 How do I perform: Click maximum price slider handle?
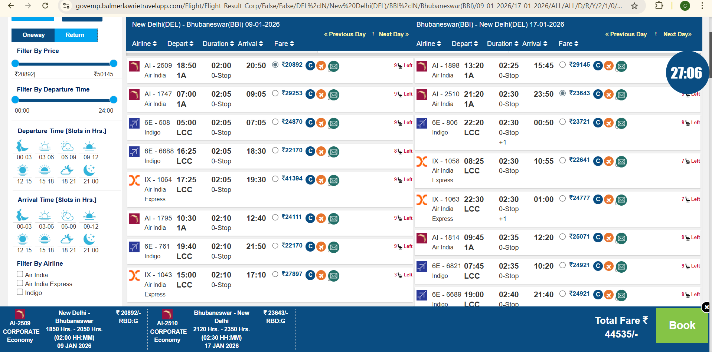point(114,63)
